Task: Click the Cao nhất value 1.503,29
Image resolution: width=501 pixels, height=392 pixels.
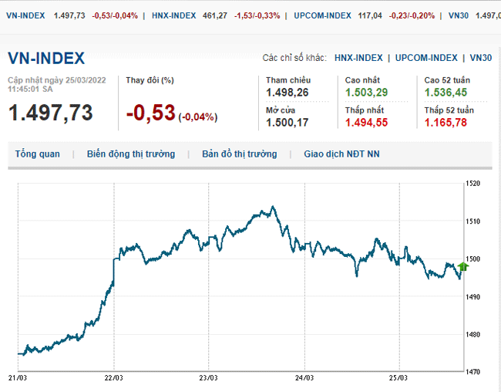Action: (367, 93)
